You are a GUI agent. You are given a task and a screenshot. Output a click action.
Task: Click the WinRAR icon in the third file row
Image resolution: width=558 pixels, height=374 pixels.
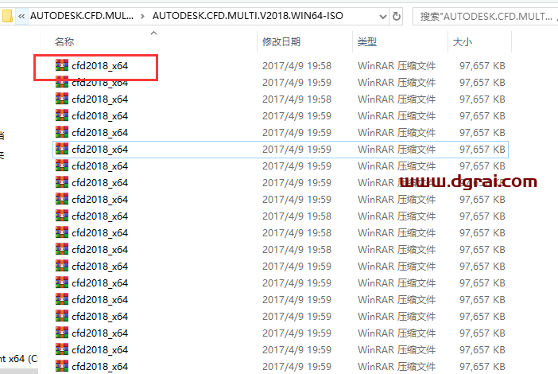[x=62, y=99]
